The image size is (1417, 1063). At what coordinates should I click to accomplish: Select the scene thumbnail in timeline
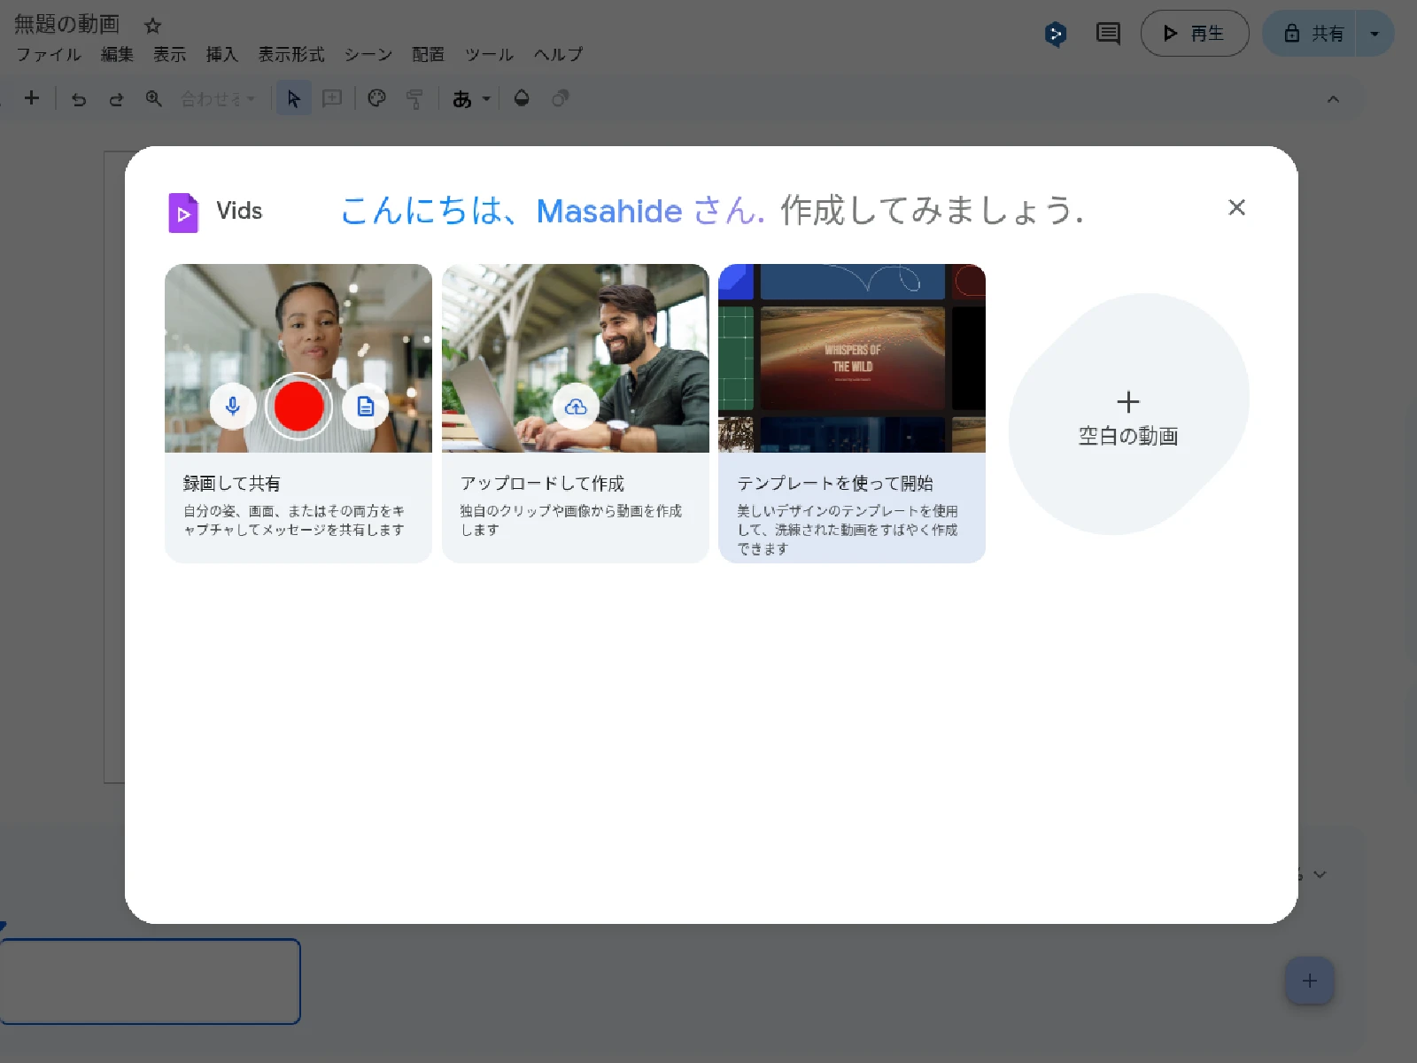pos(150,982)
